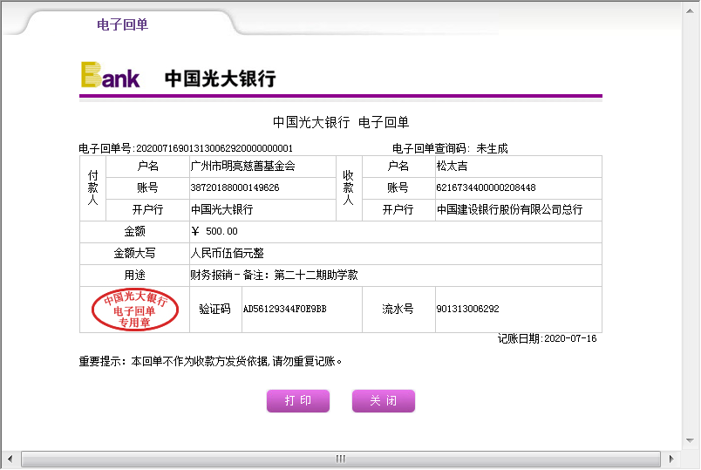Click the amount ¥ 500.00
The width and height of the screenshot is (701, 470).
[x=214, y=231]
